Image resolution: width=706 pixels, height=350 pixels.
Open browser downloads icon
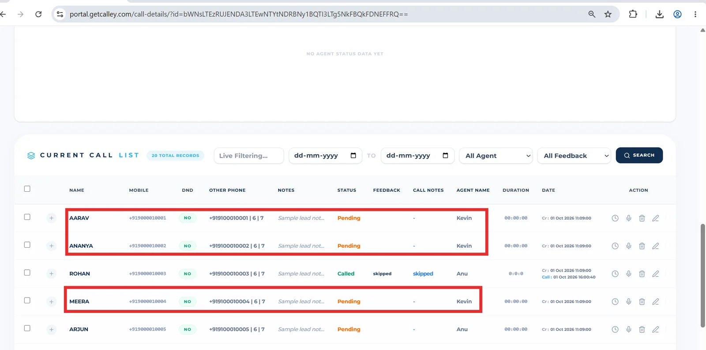pos(660,14)
